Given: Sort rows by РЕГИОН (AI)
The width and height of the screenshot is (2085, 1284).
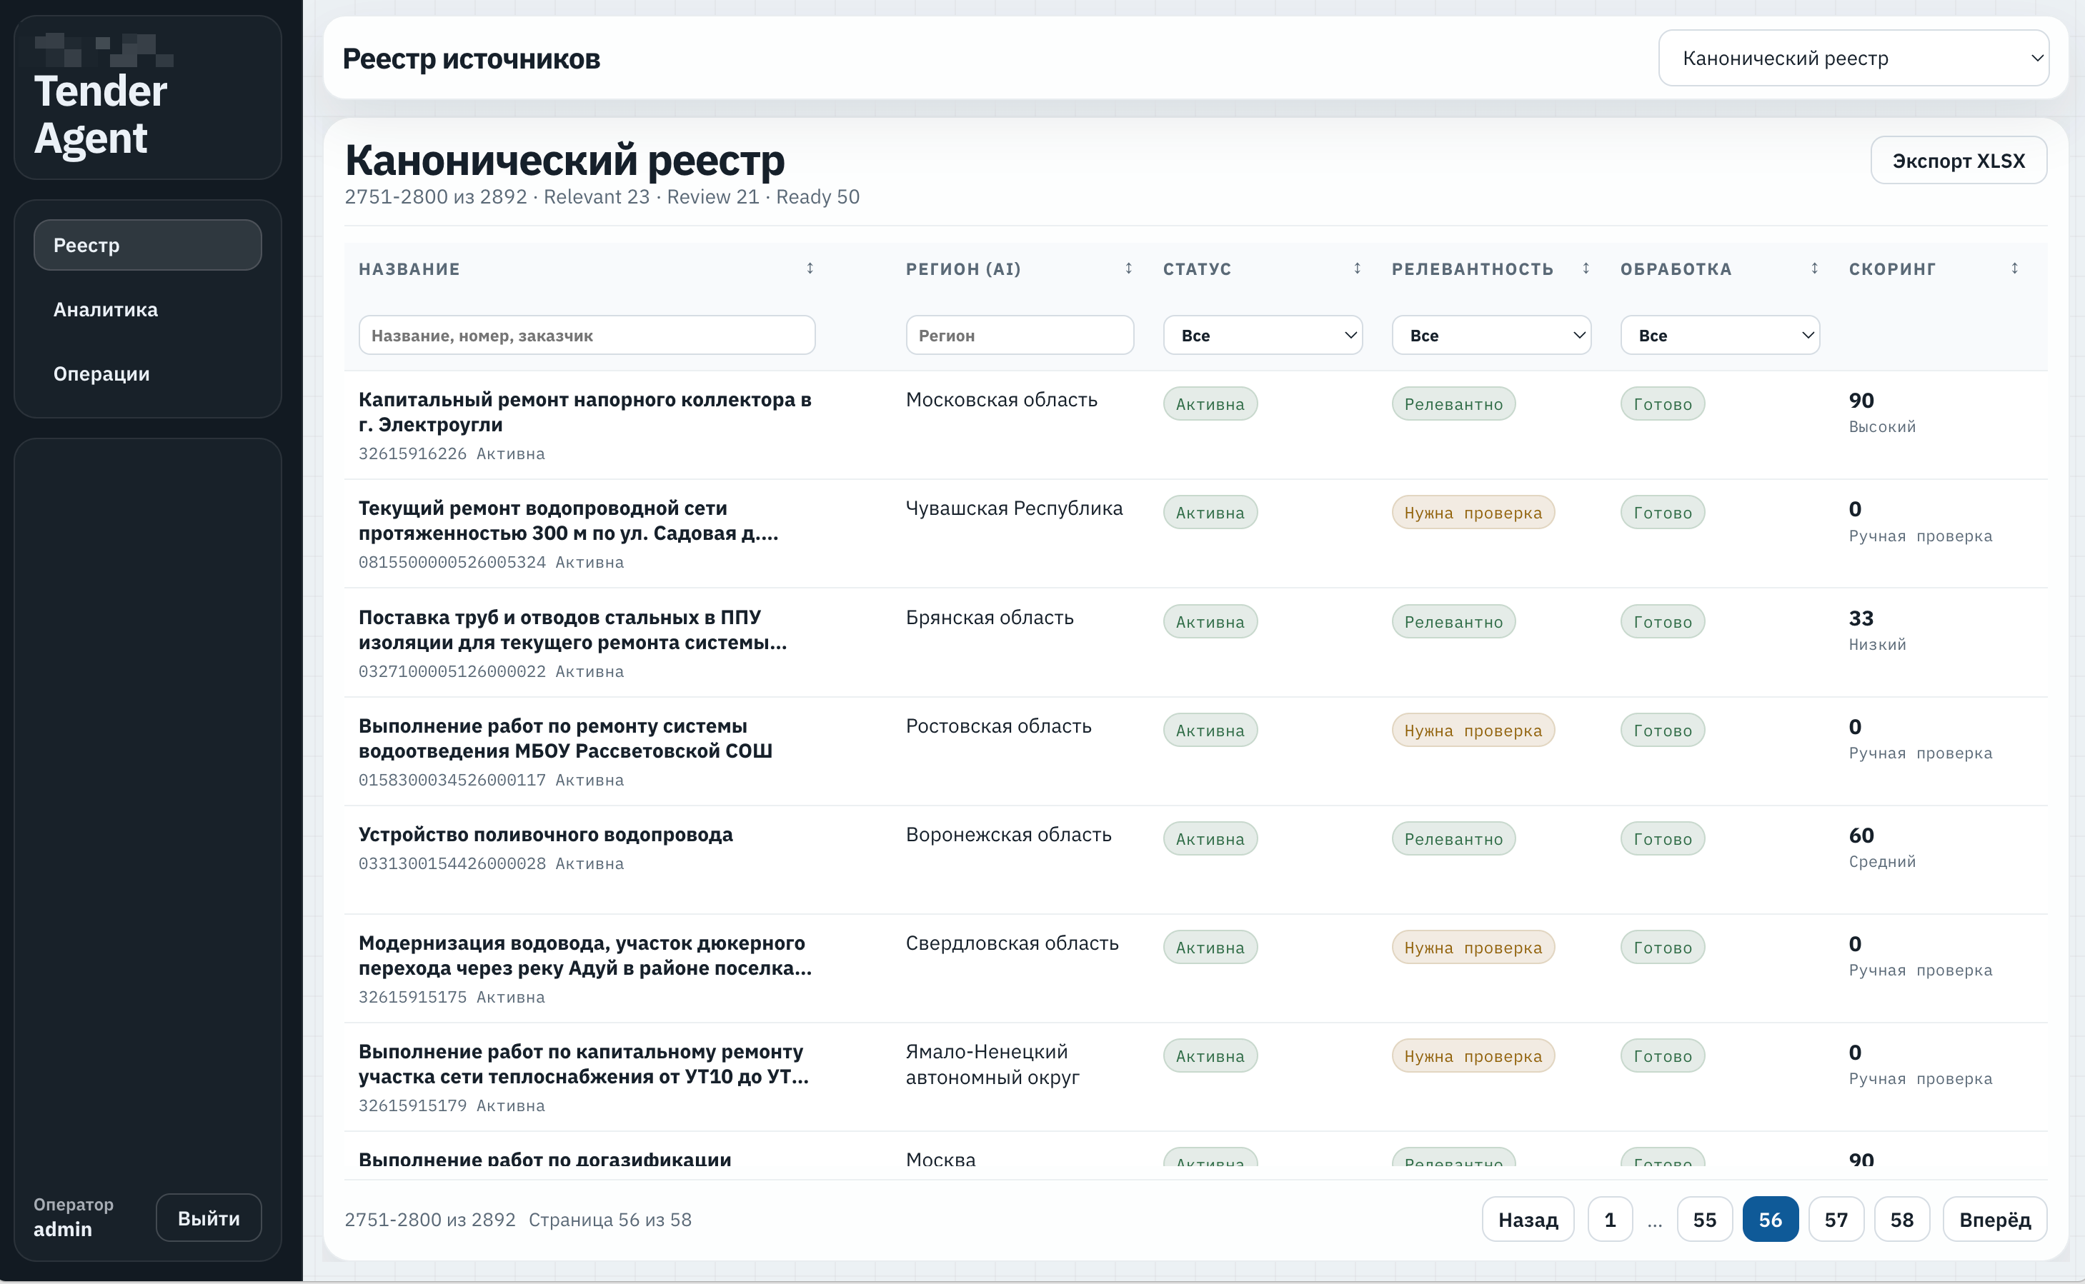Looking at the screenshot, I should pyautogui.click(x=1128, y=268).
